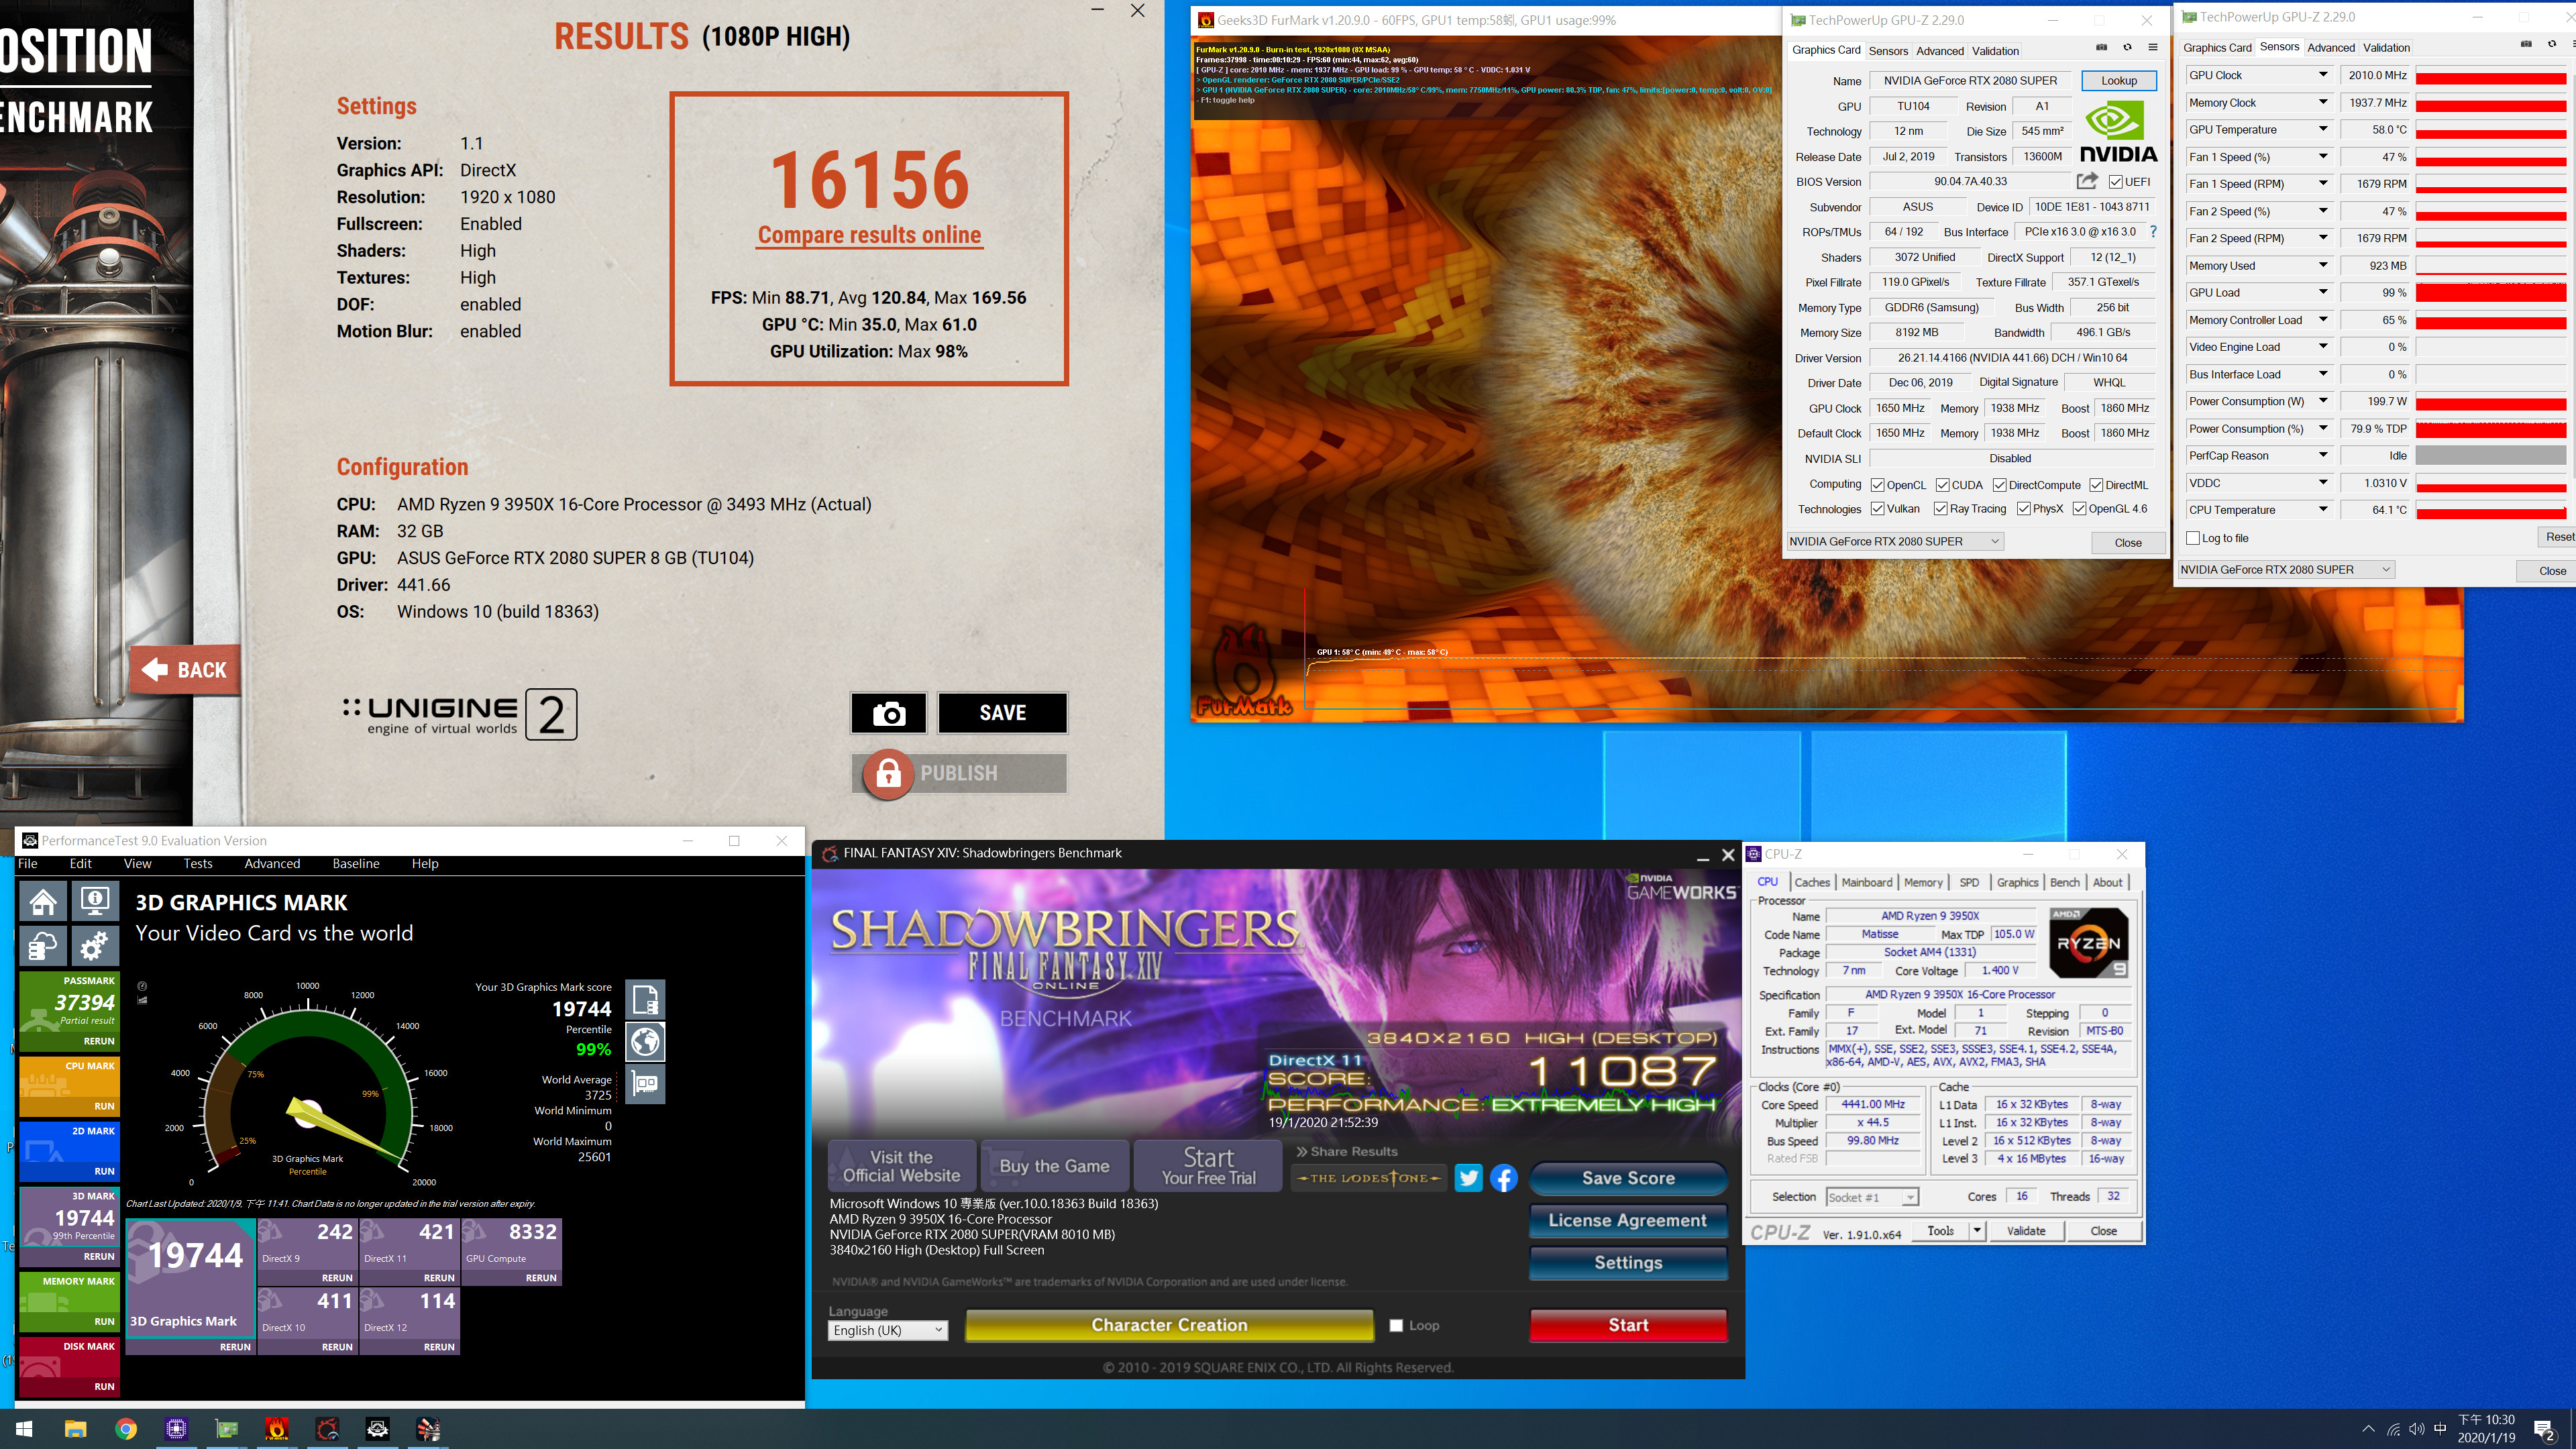The height and width of the screenshot is (1449, 2576).
Task: Click the camera screenshot icon in Superposition
Action: pos(888,713)
